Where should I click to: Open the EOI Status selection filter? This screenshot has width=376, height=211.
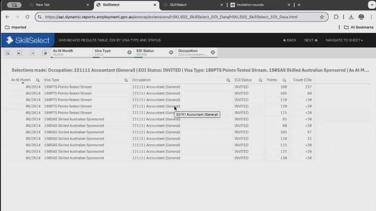tap(152, 53)
